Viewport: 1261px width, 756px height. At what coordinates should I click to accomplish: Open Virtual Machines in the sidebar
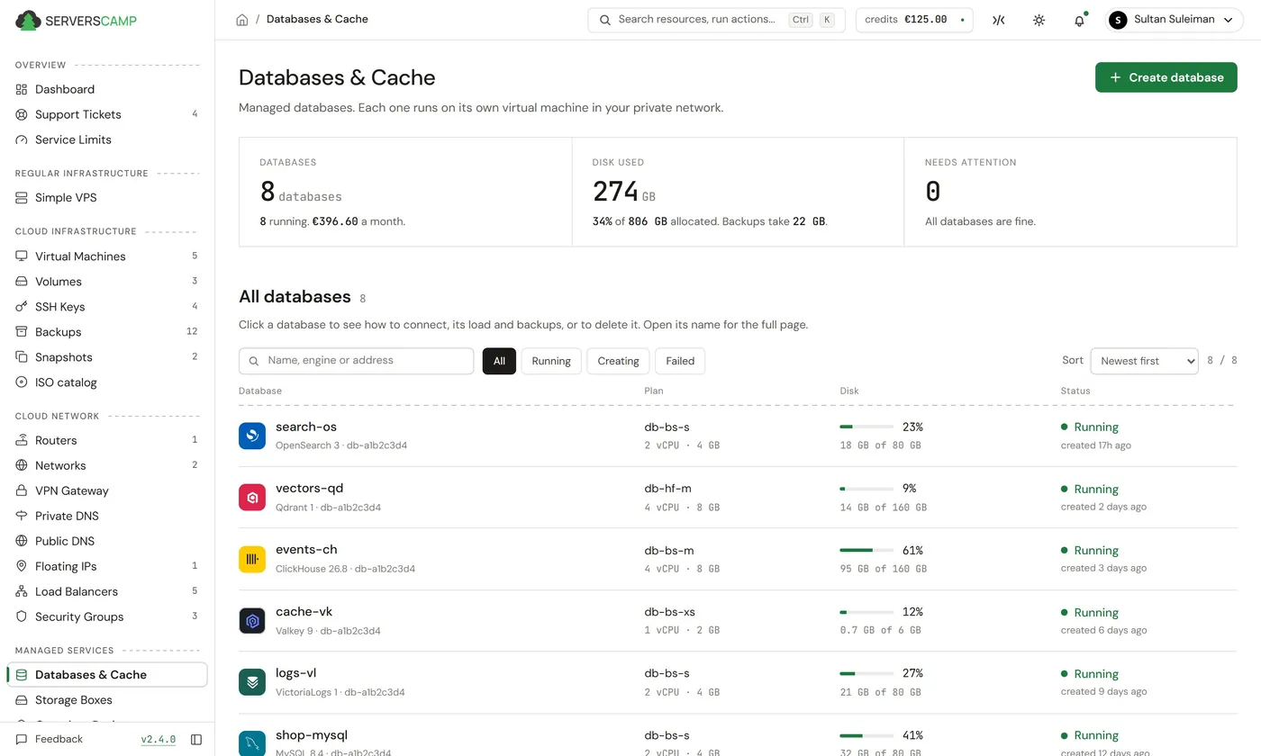point(107,256)
